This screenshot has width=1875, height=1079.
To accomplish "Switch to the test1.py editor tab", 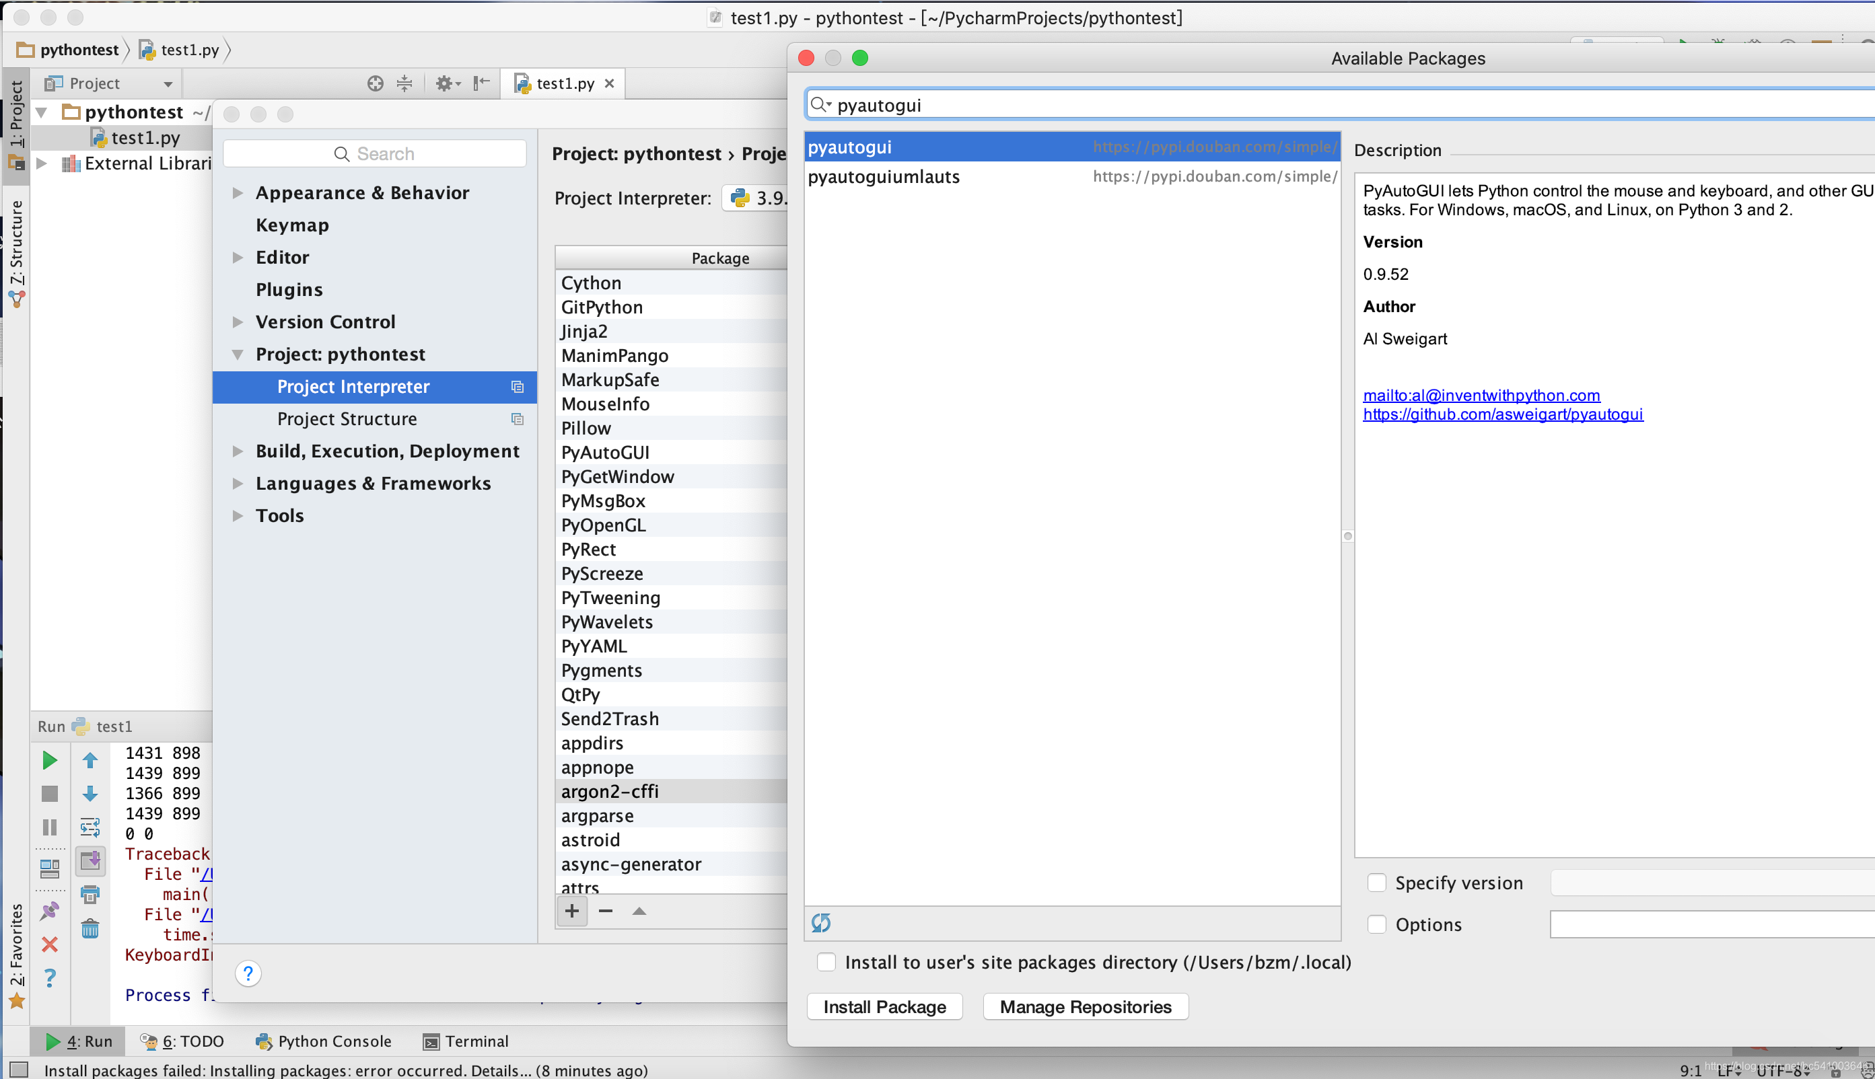I will click(565, 83).
